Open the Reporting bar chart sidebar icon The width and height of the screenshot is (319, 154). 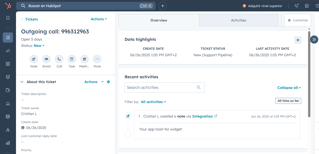pos(8,143)
